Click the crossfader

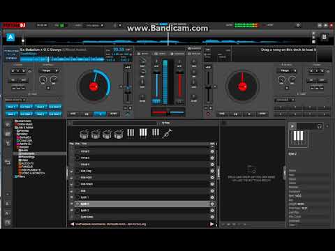(x=168, y=112)
